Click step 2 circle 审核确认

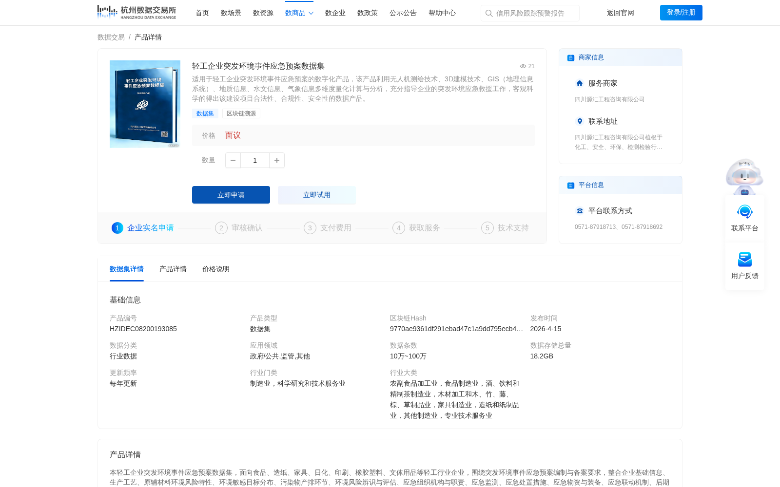(x=221, y=228)
